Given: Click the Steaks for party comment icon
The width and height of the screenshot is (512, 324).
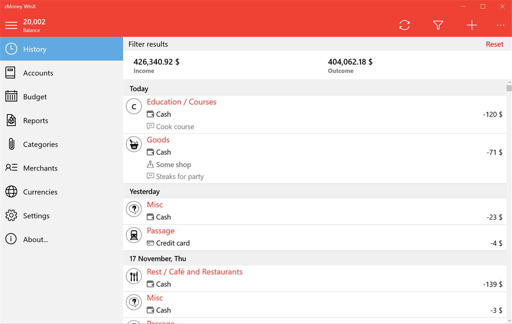Looking at the screenshot, I should pos(150,176).
